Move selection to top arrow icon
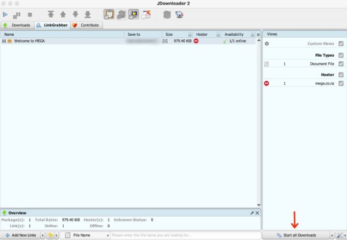 (51, 15)
